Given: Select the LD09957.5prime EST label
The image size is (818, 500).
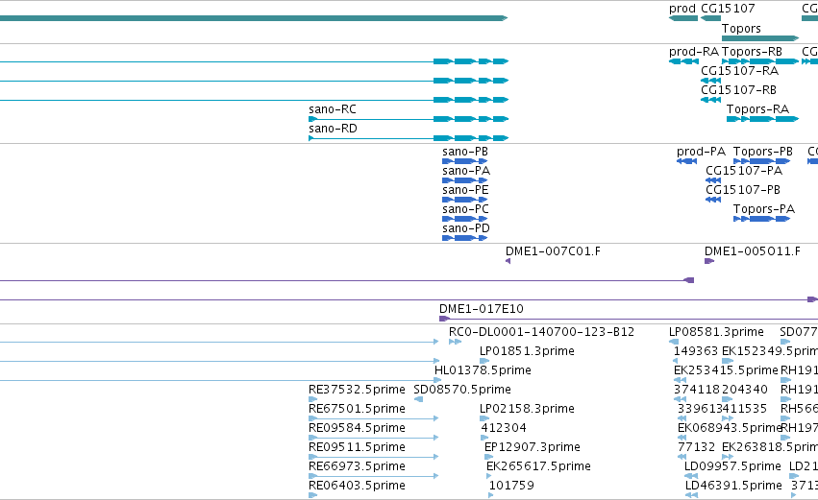Looking at the screenshot, I should 732,467.
